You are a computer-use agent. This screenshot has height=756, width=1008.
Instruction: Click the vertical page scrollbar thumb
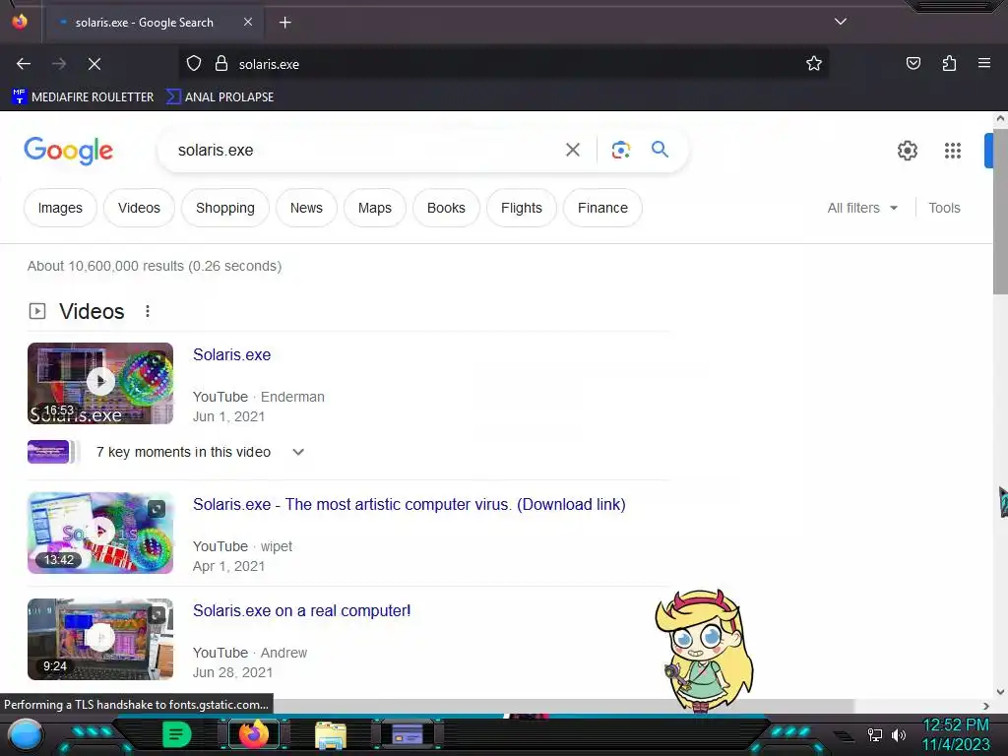pos(1000,213)
